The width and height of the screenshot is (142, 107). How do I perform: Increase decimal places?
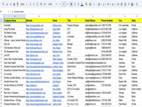tap(41, 4)
